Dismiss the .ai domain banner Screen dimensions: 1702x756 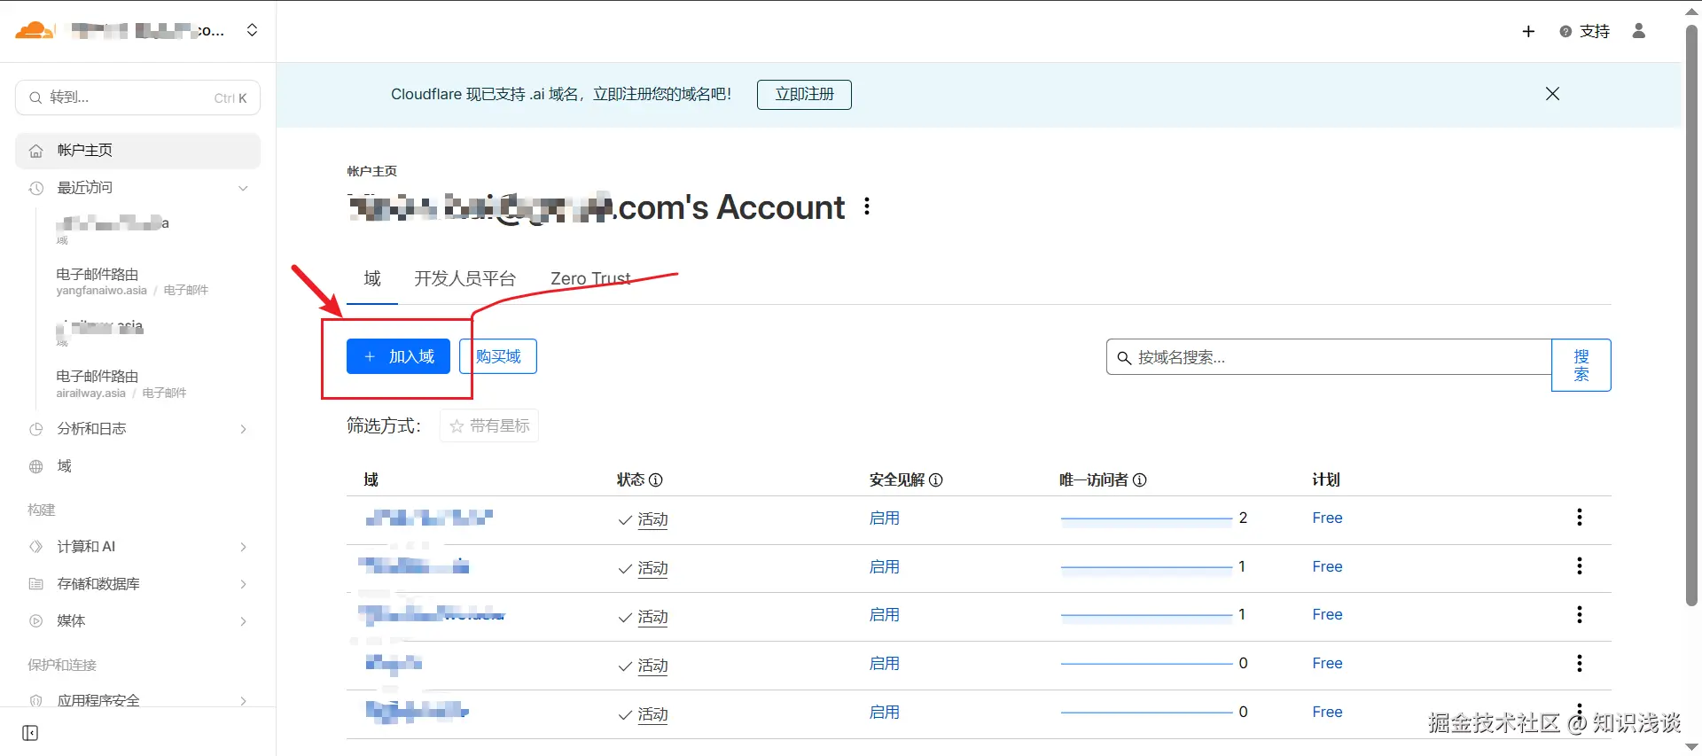(1552, 94)
